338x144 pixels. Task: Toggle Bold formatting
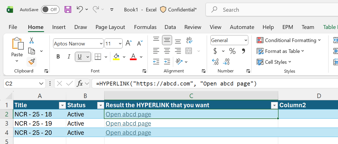(x=58, y=57)
